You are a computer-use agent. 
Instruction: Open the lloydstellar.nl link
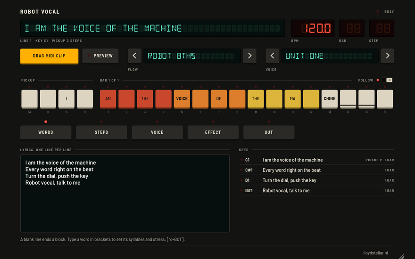tap(375, 253)
